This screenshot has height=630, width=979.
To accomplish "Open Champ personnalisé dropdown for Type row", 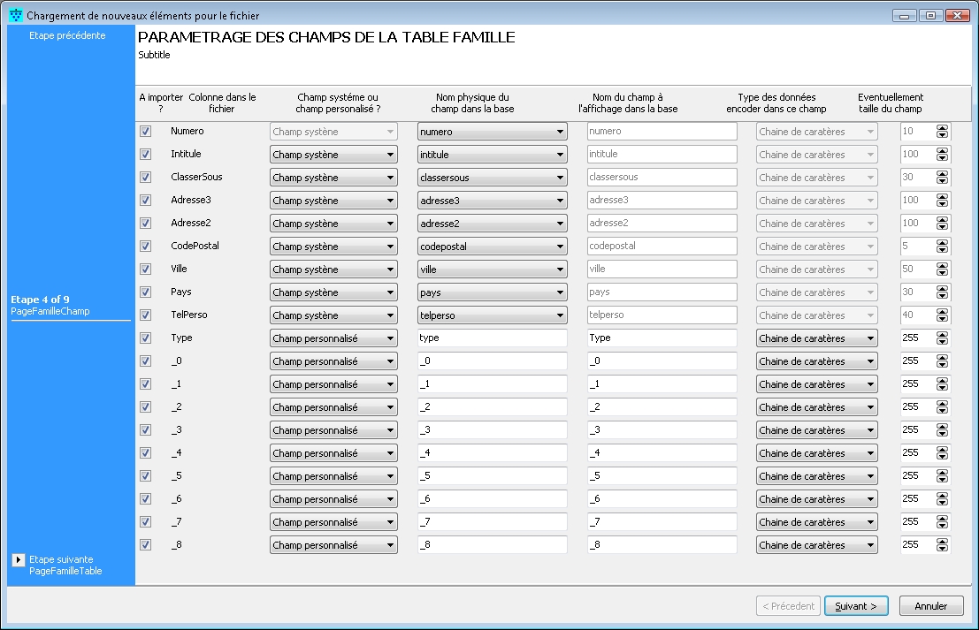I will (333, 338).
